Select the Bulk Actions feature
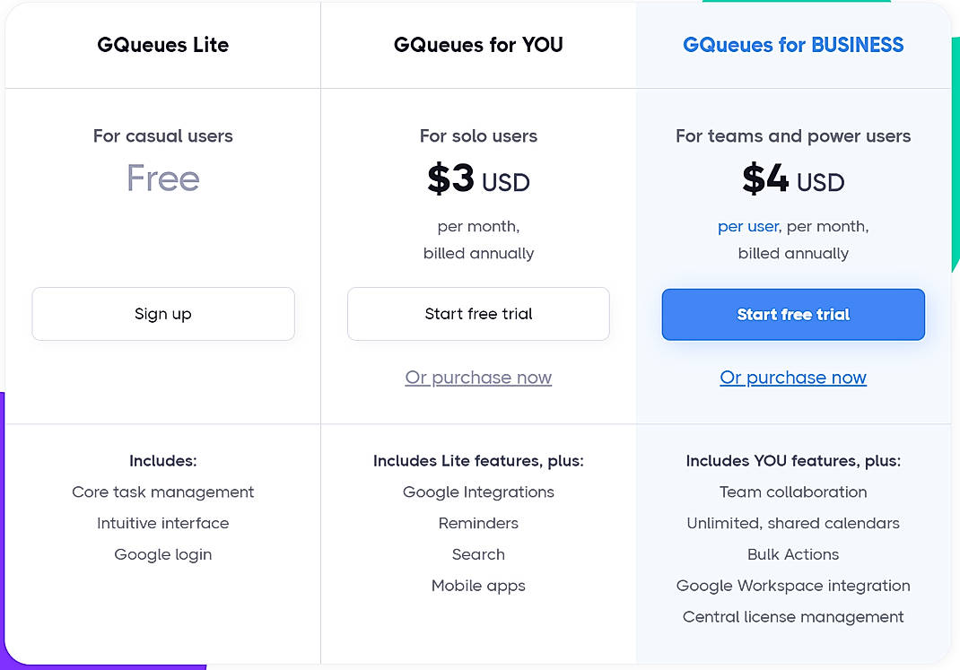Image resolution: width=960 pixels, height=670 pixels. [792, 554]
